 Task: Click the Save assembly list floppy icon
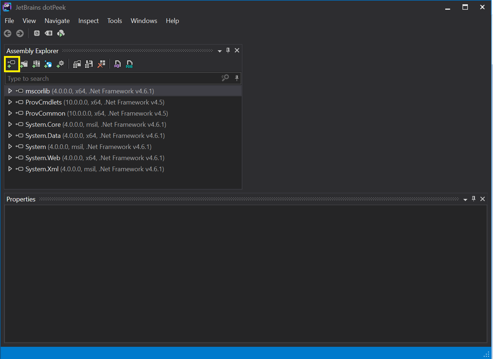click(x=89, y=64)
